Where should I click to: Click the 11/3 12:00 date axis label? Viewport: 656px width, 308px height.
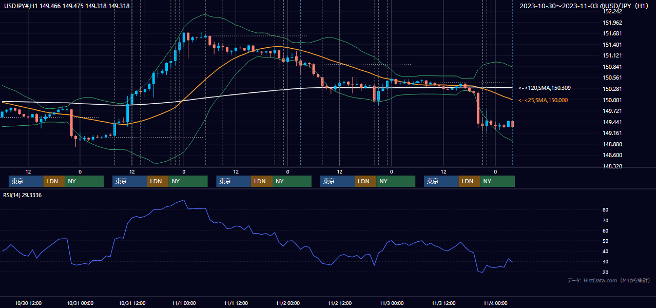coord(444,303)
